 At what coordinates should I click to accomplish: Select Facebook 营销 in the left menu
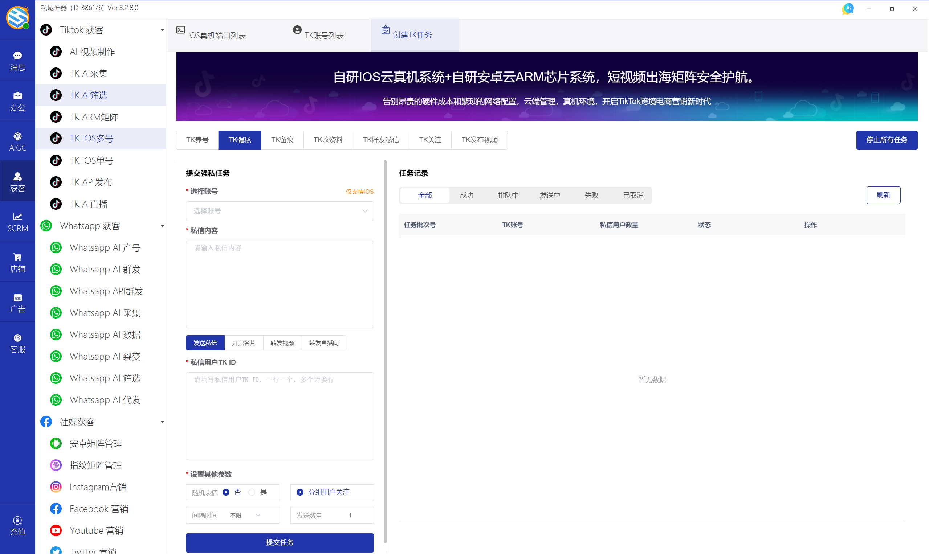(x=99, y=508)
